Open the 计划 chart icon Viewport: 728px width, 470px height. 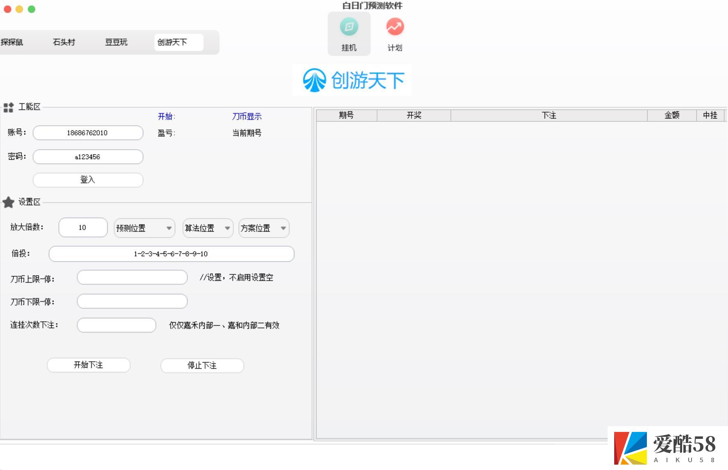[x=395, y=34]
